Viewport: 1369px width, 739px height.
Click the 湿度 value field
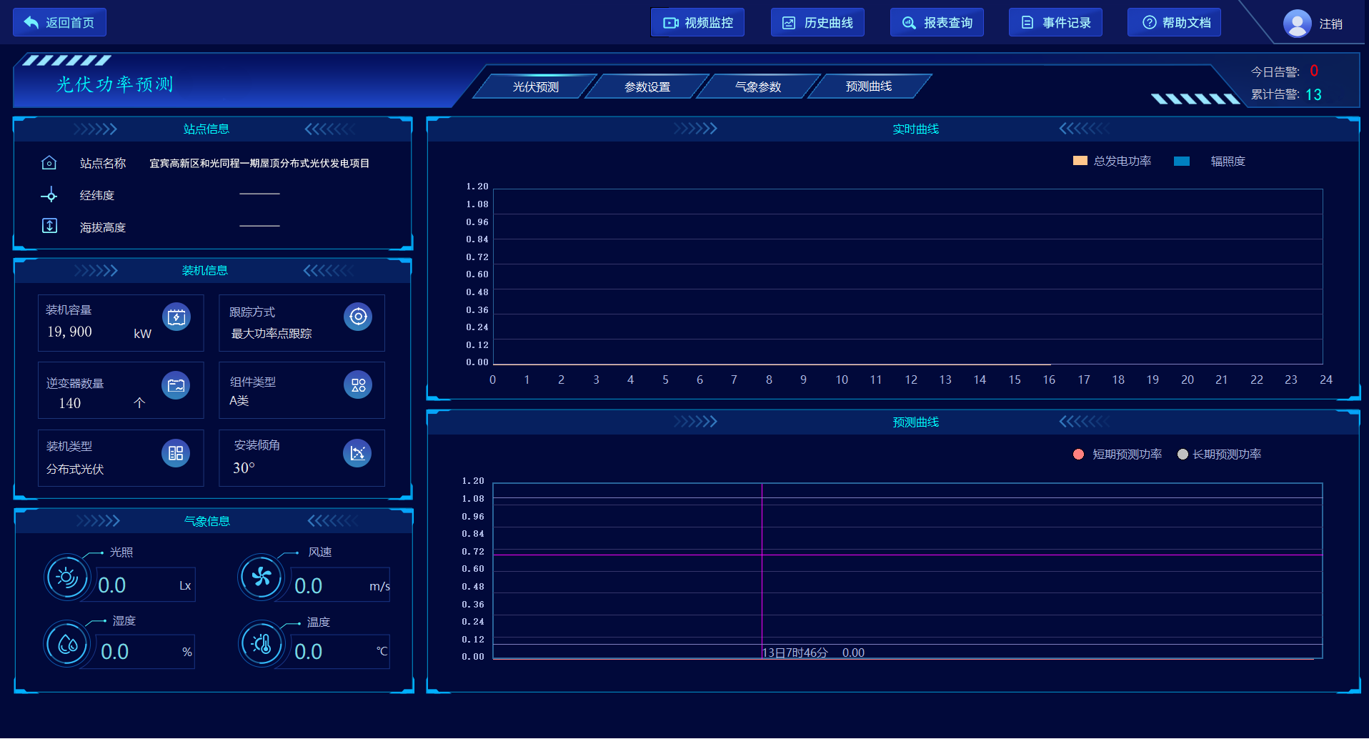(x=145, y=652)
